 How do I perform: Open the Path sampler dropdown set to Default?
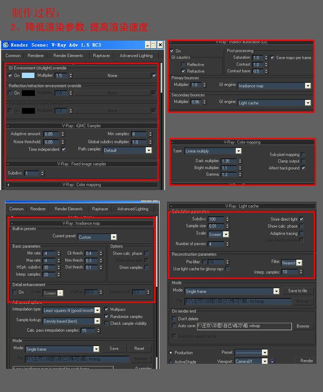point(128,150)
